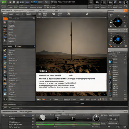
Task: Click the camera icon in the top-right toolbar
Action: (97, 2)
